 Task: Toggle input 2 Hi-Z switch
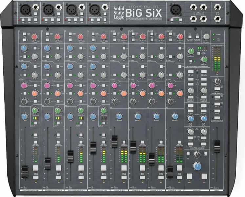pos(59,14)
